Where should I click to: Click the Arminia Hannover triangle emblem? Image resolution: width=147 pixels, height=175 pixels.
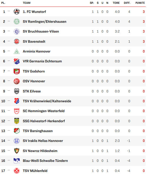coord(17,51)
